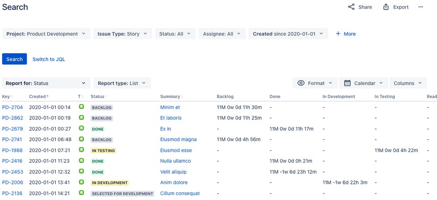Click the 11M 0w 0d 4h 22m cell
The width and height of the screenshot is (437, 200).
[x=396, y=150]
